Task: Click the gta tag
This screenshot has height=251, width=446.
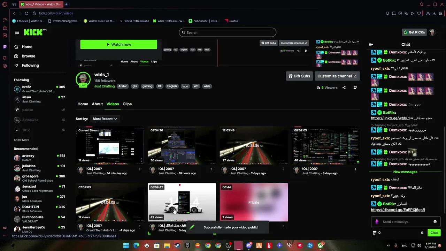Action: point(135,86)
